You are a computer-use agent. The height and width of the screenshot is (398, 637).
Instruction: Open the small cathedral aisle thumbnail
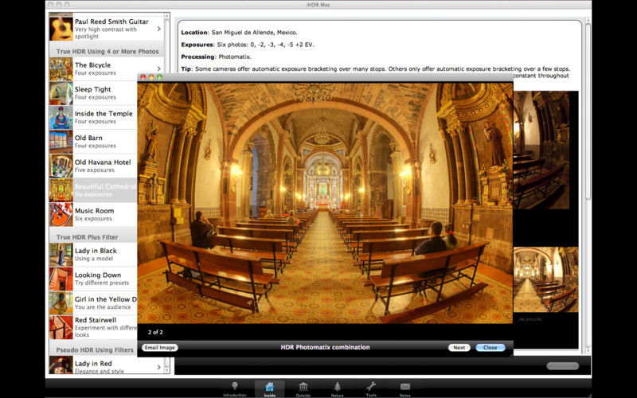click(545, 279)
